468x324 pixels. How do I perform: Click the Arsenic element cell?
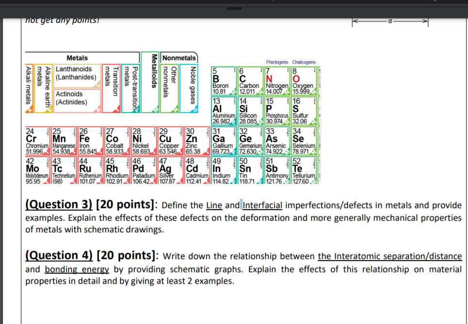[x=277, y=141]
